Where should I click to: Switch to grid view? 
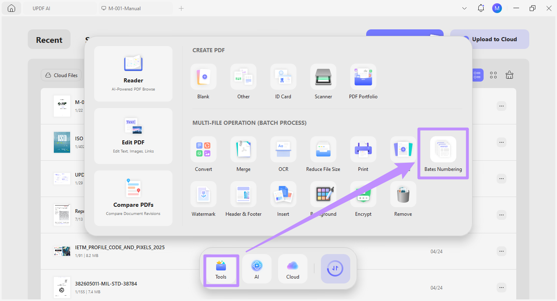(493, 75)
